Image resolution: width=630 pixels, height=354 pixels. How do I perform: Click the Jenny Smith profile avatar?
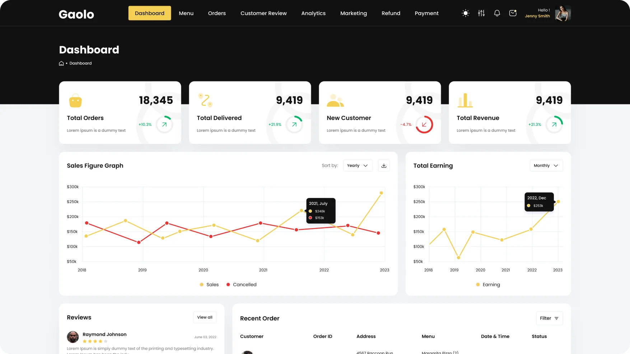(x=563, y=13)
